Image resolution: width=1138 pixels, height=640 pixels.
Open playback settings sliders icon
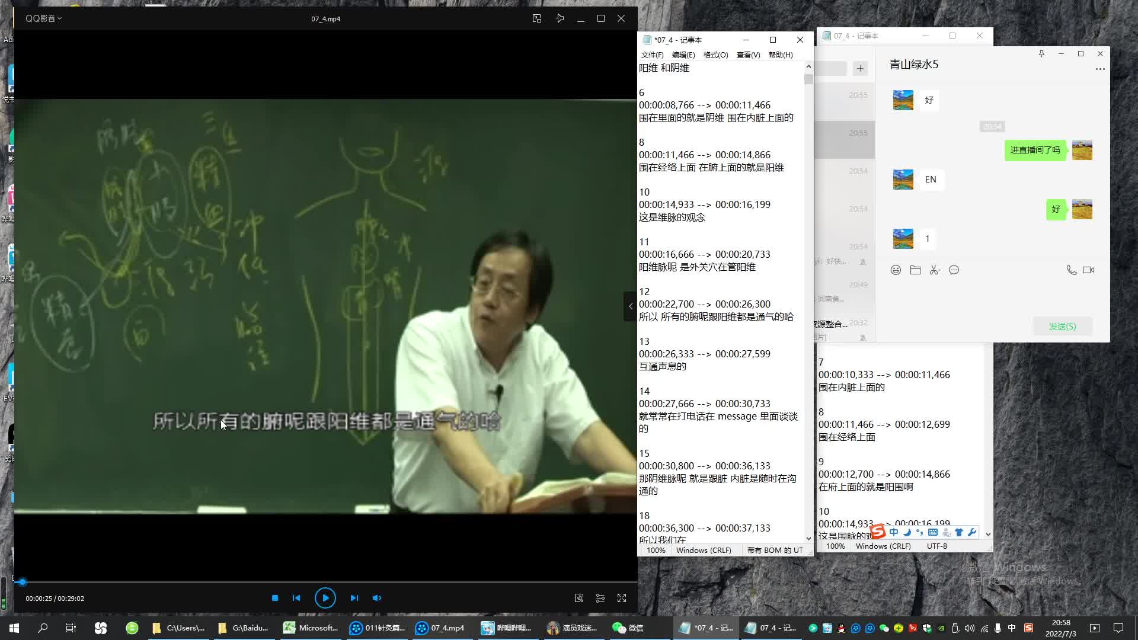click(600, 598)
